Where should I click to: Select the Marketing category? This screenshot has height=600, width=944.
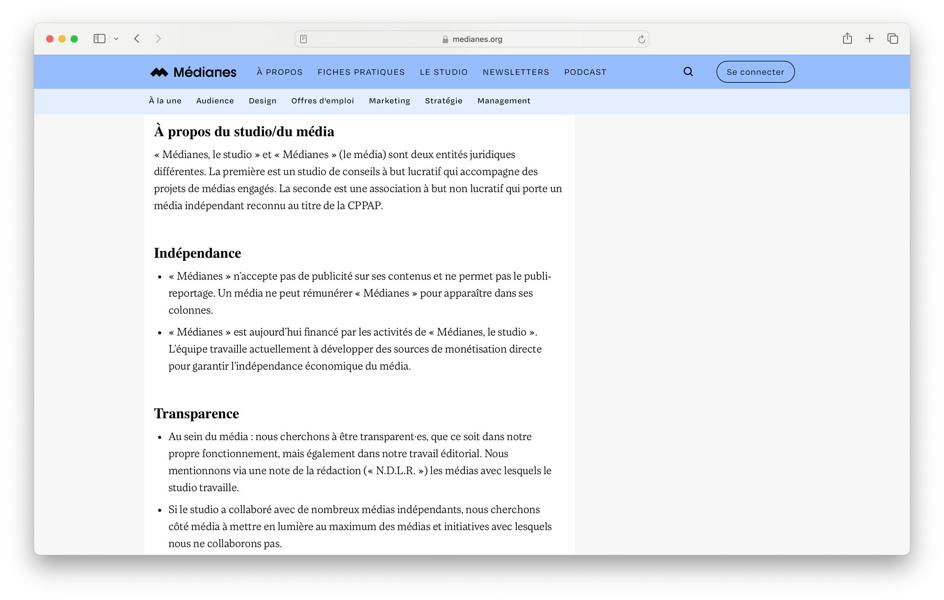(389, 101)
